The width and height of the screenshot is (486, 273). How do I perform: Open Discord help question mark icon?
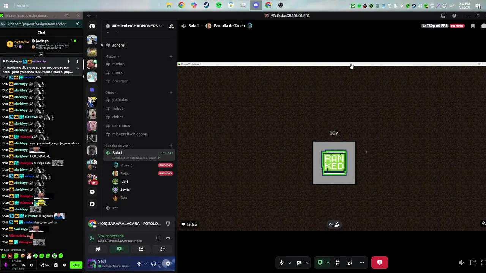(454, 16)
